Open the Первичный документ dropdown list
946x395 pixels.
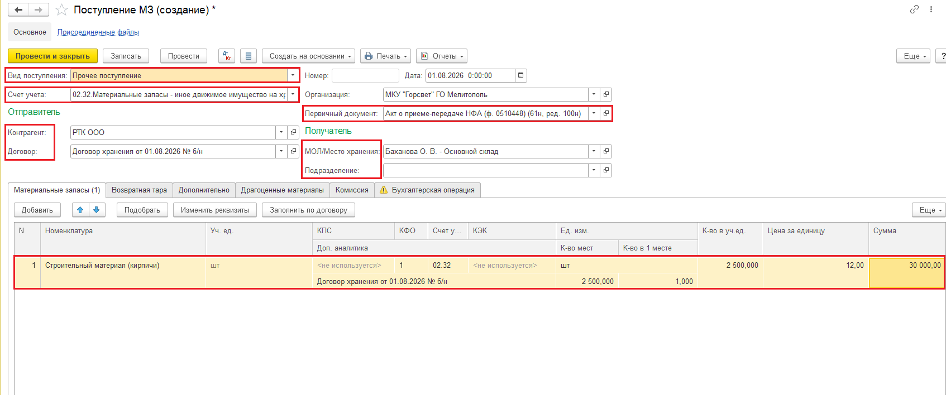(594, 113)
